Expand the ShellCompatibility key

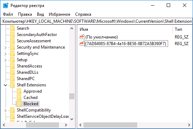click(x=5, y=110)
